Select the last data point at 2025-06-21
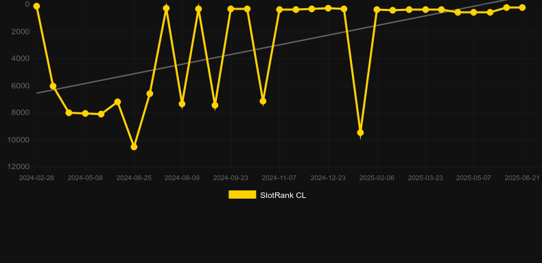The image size is (542, 263). (x=522, y=8)
